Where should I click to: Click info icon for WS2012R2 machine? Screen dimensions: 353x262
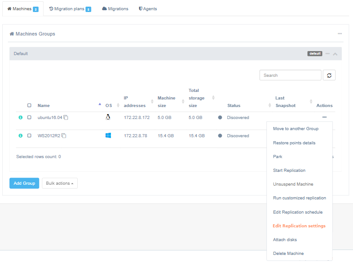pos(20,136)
